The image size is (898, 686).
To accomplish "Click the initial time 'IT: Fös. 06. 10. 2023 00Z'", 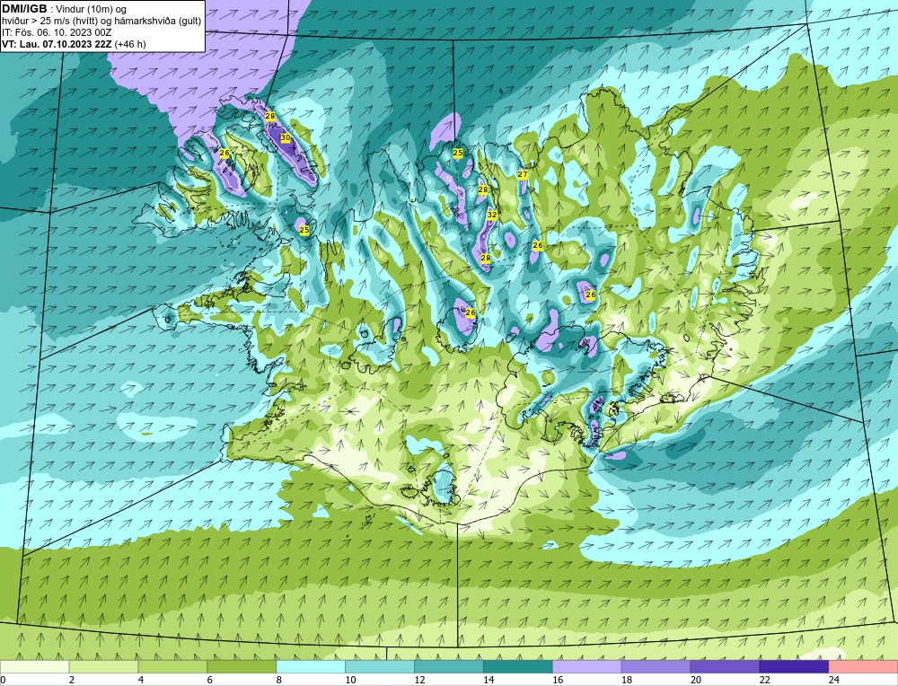I will [x=56, y=32].
